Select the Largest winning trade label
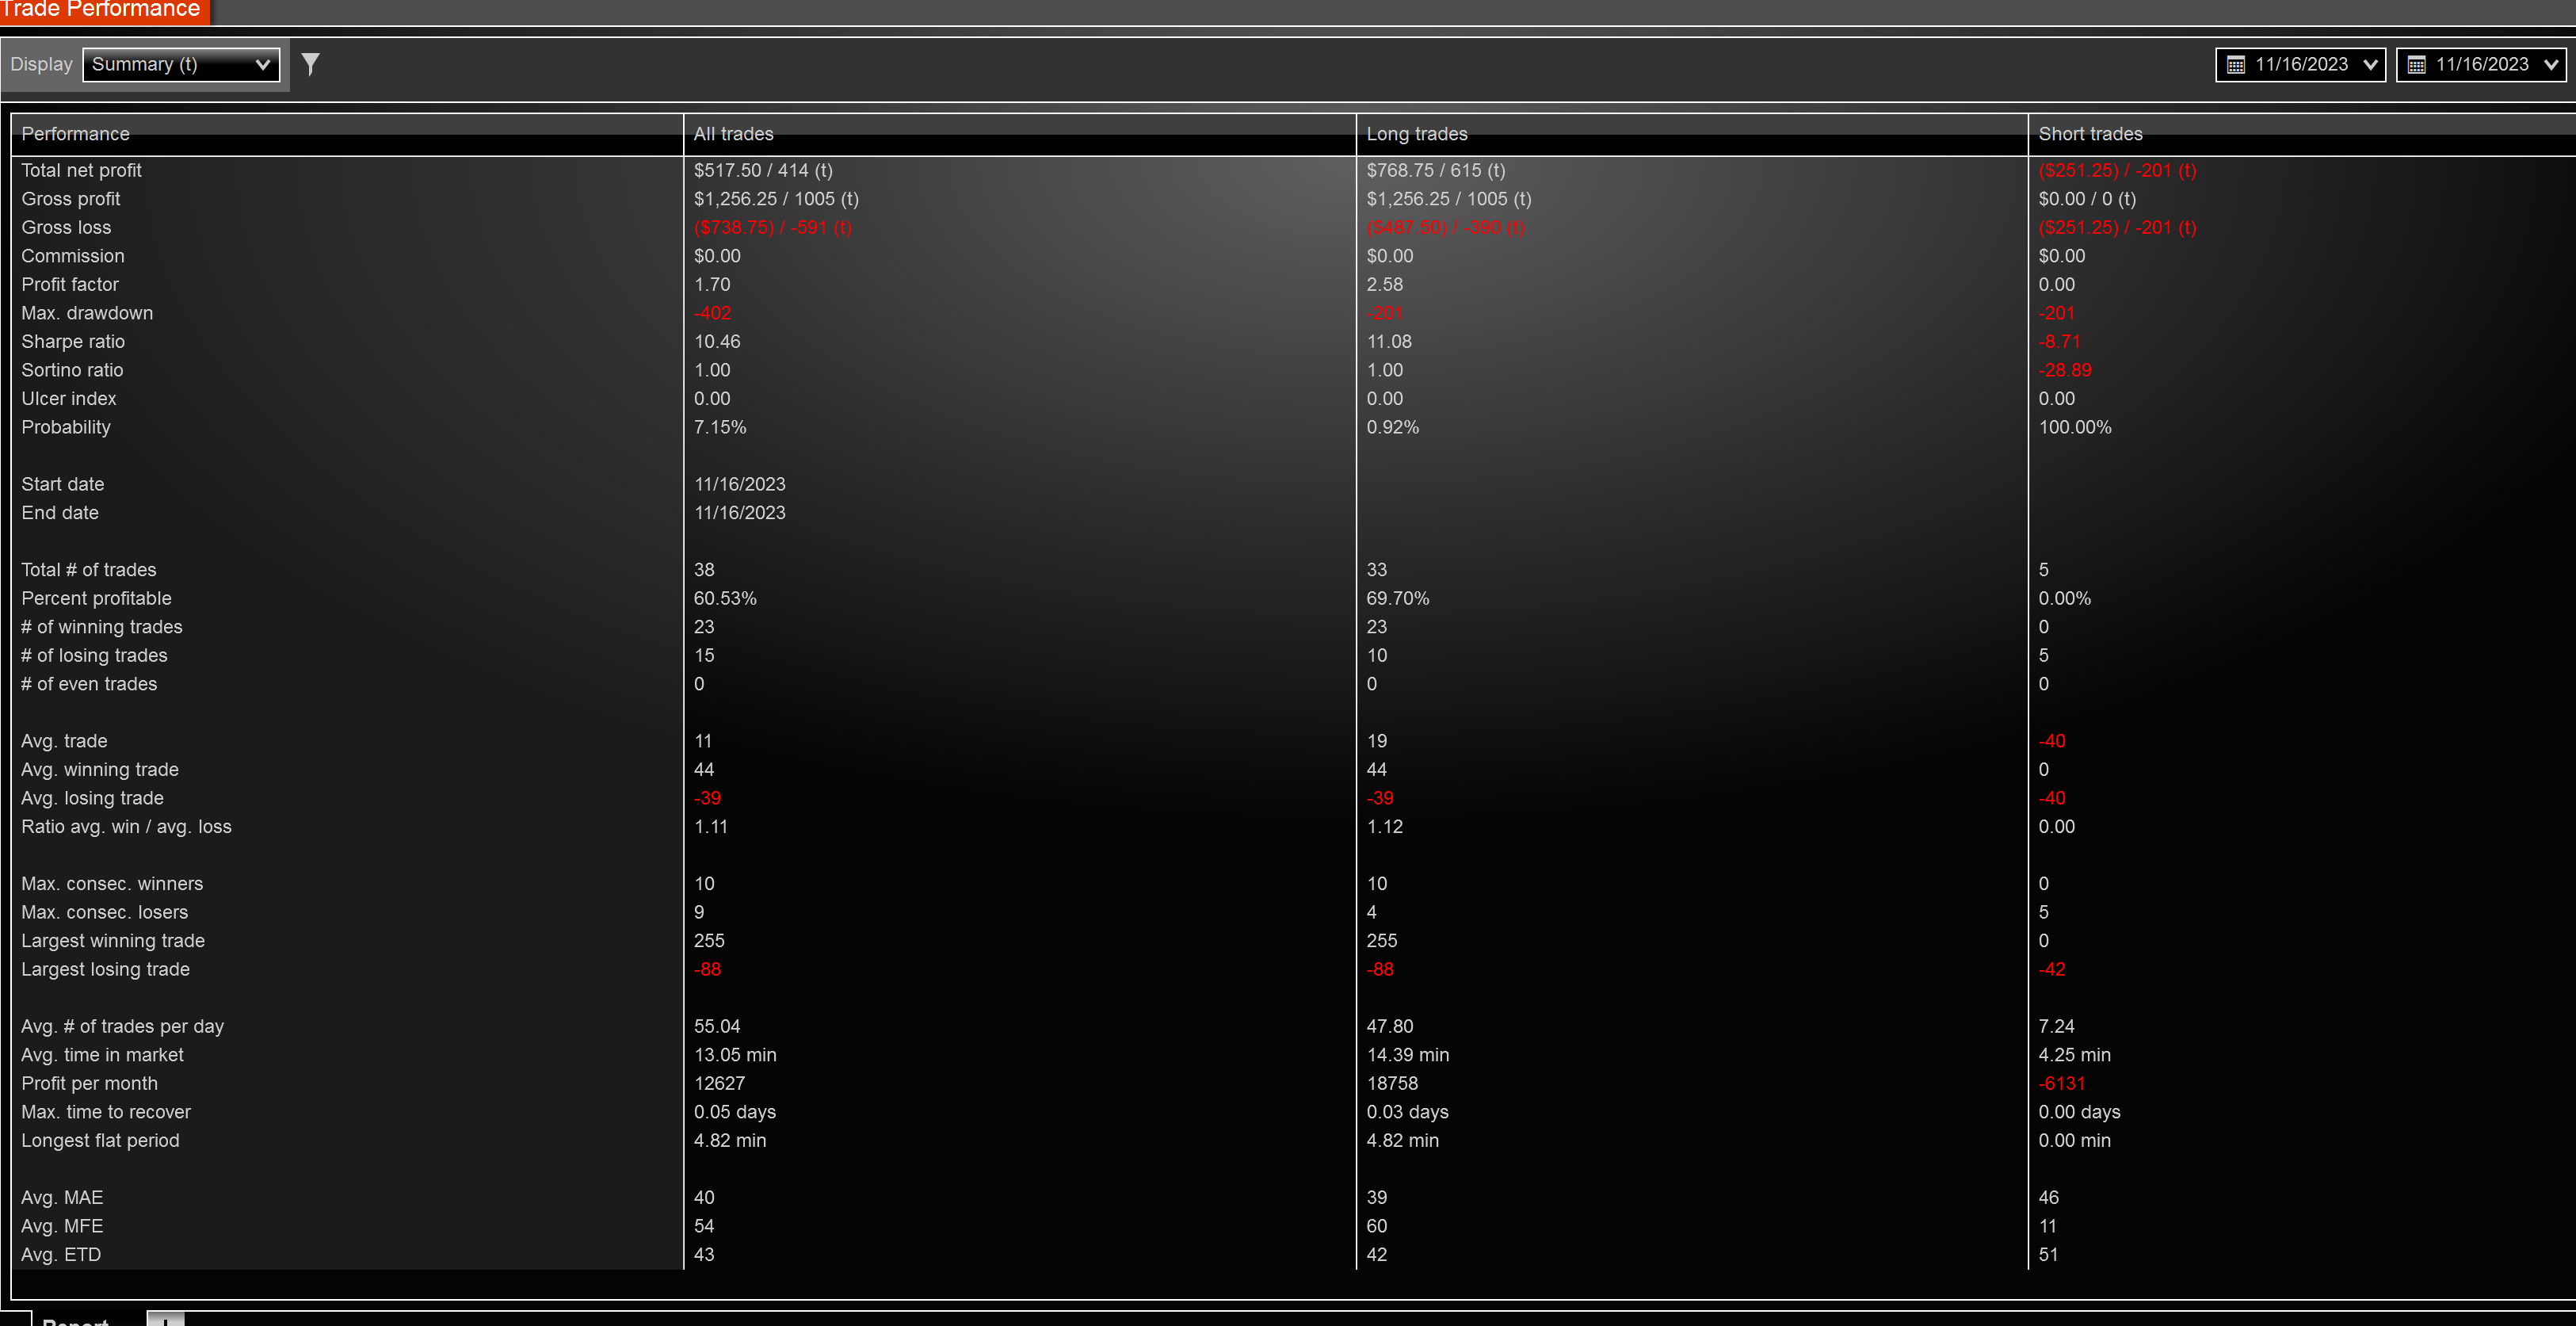This screenshot has height=1326, width=2576. click(113, 941)
